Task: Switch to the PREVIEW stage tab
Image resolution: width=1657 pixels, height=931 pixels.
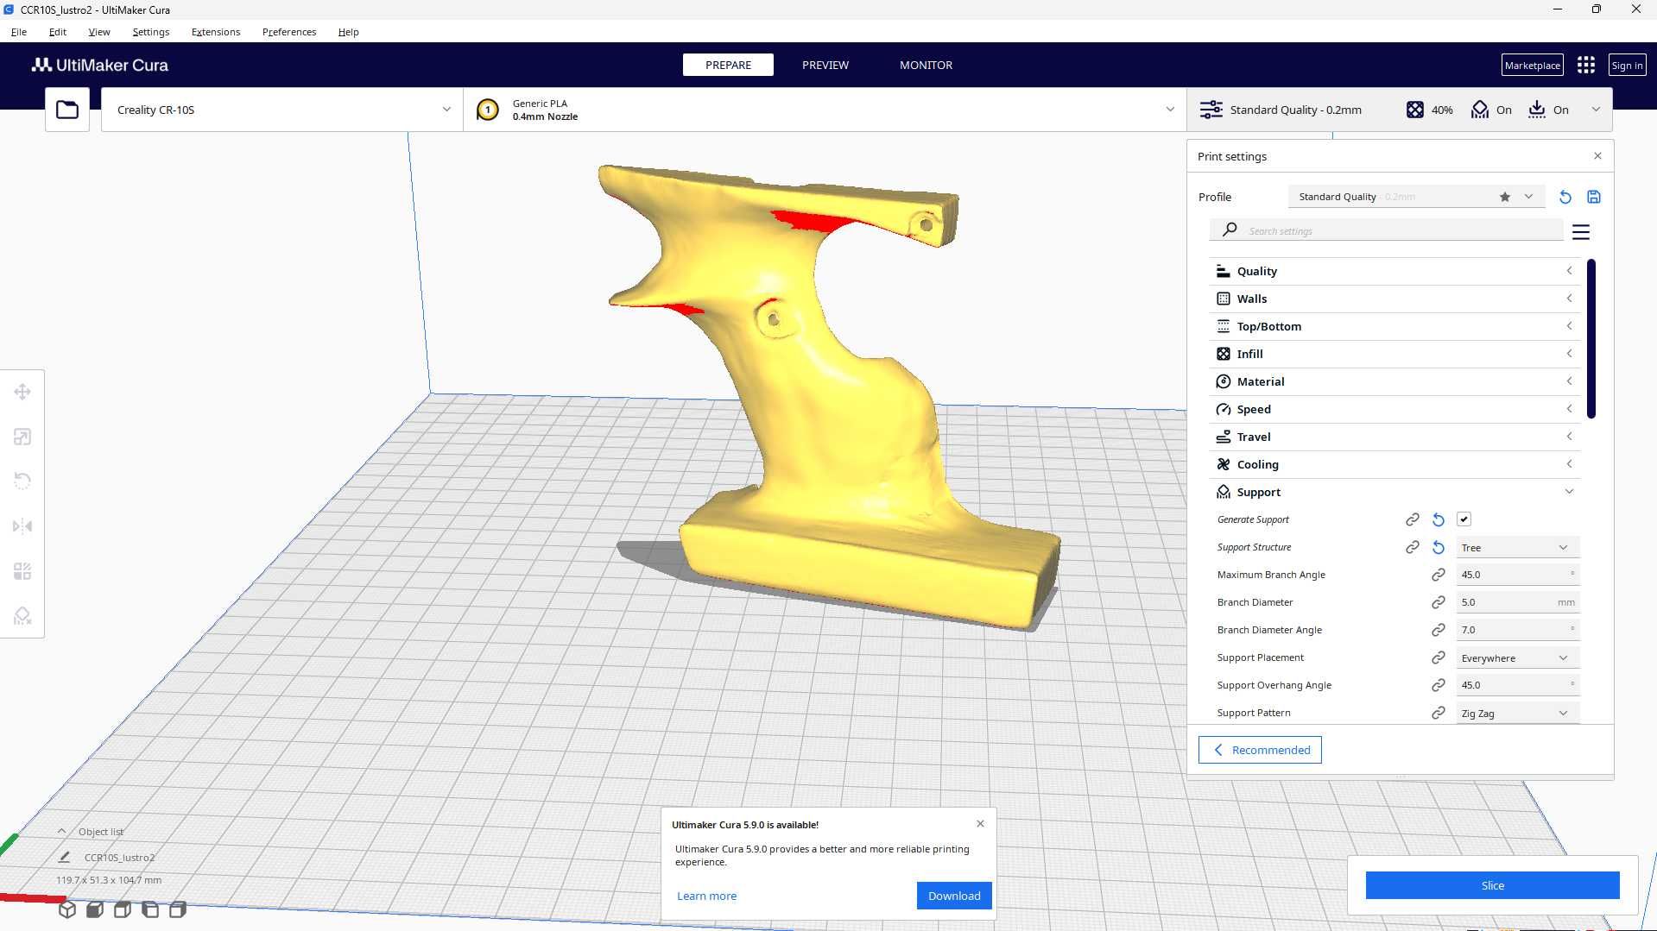Action: coord(825,65)
